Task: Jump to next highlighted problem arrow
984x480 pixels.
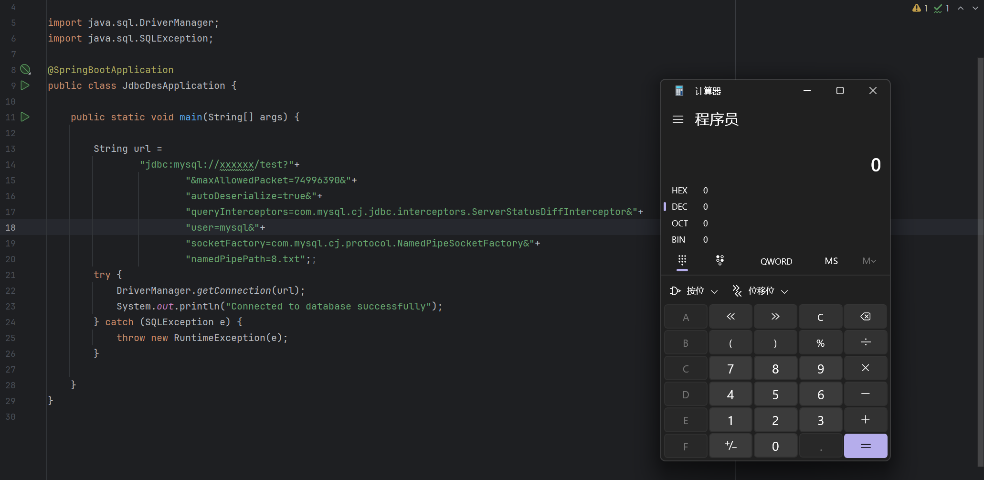Action: tap(975, 8)
